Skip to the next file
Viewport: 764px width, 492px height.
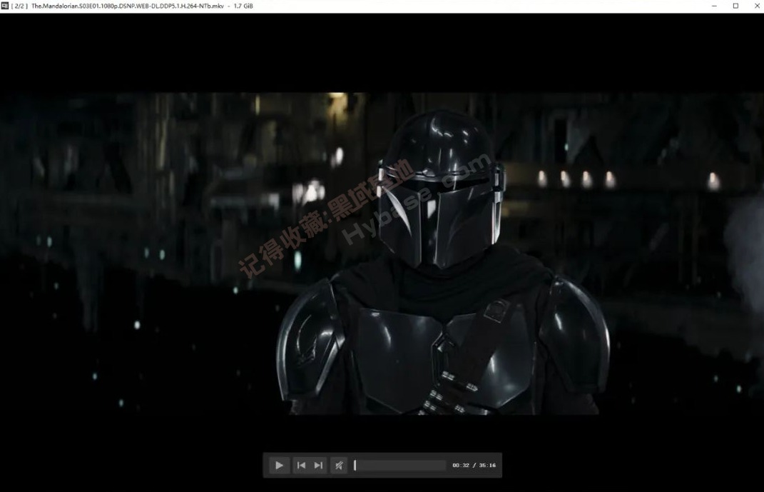(x=318, y=465)
